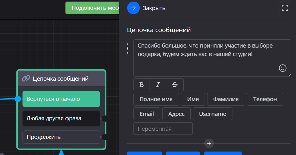The width and height of the screenshot is (296, 155).
Task: Open the emoji picker smiley icon
Action: coord(282,68)
